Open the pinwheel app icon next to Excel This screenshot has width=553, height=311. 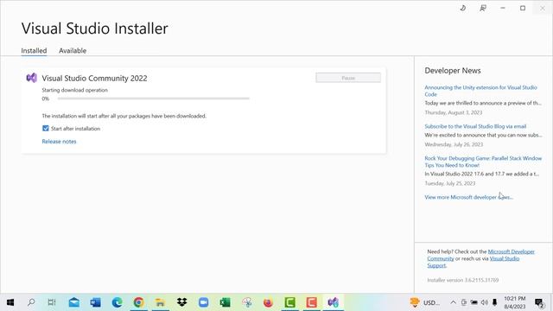(x=247, y=302)
